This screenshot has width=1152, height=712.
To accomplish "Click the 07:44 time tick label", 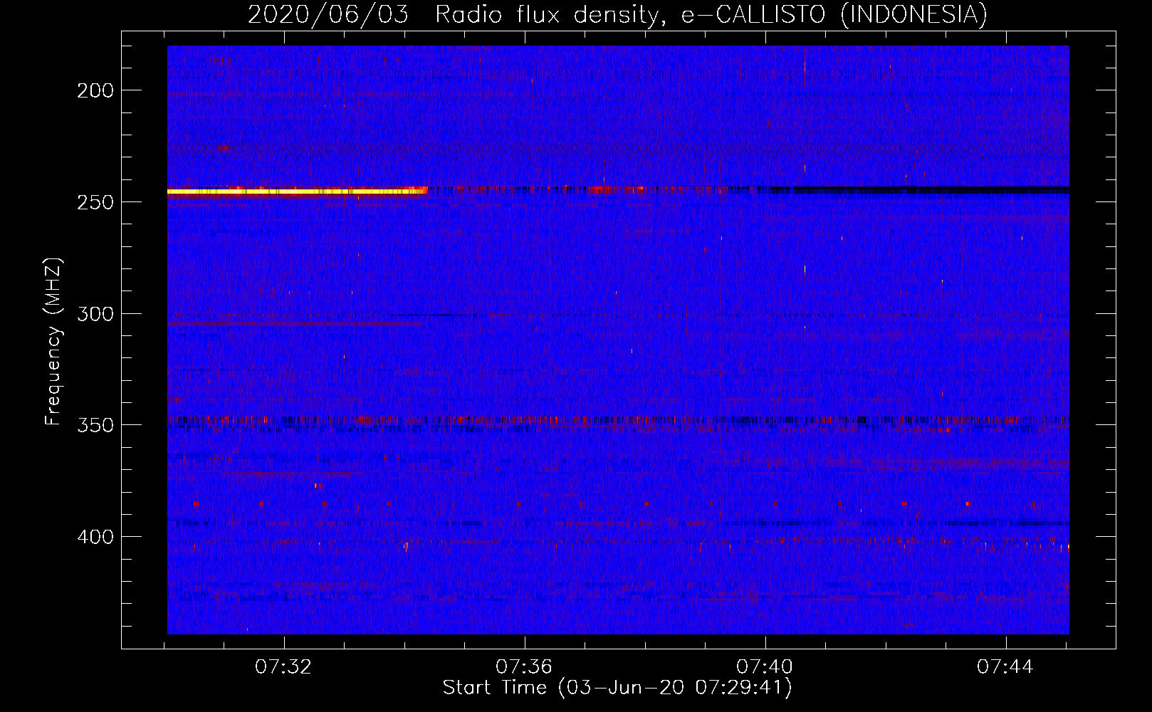I will [1005, 667].
